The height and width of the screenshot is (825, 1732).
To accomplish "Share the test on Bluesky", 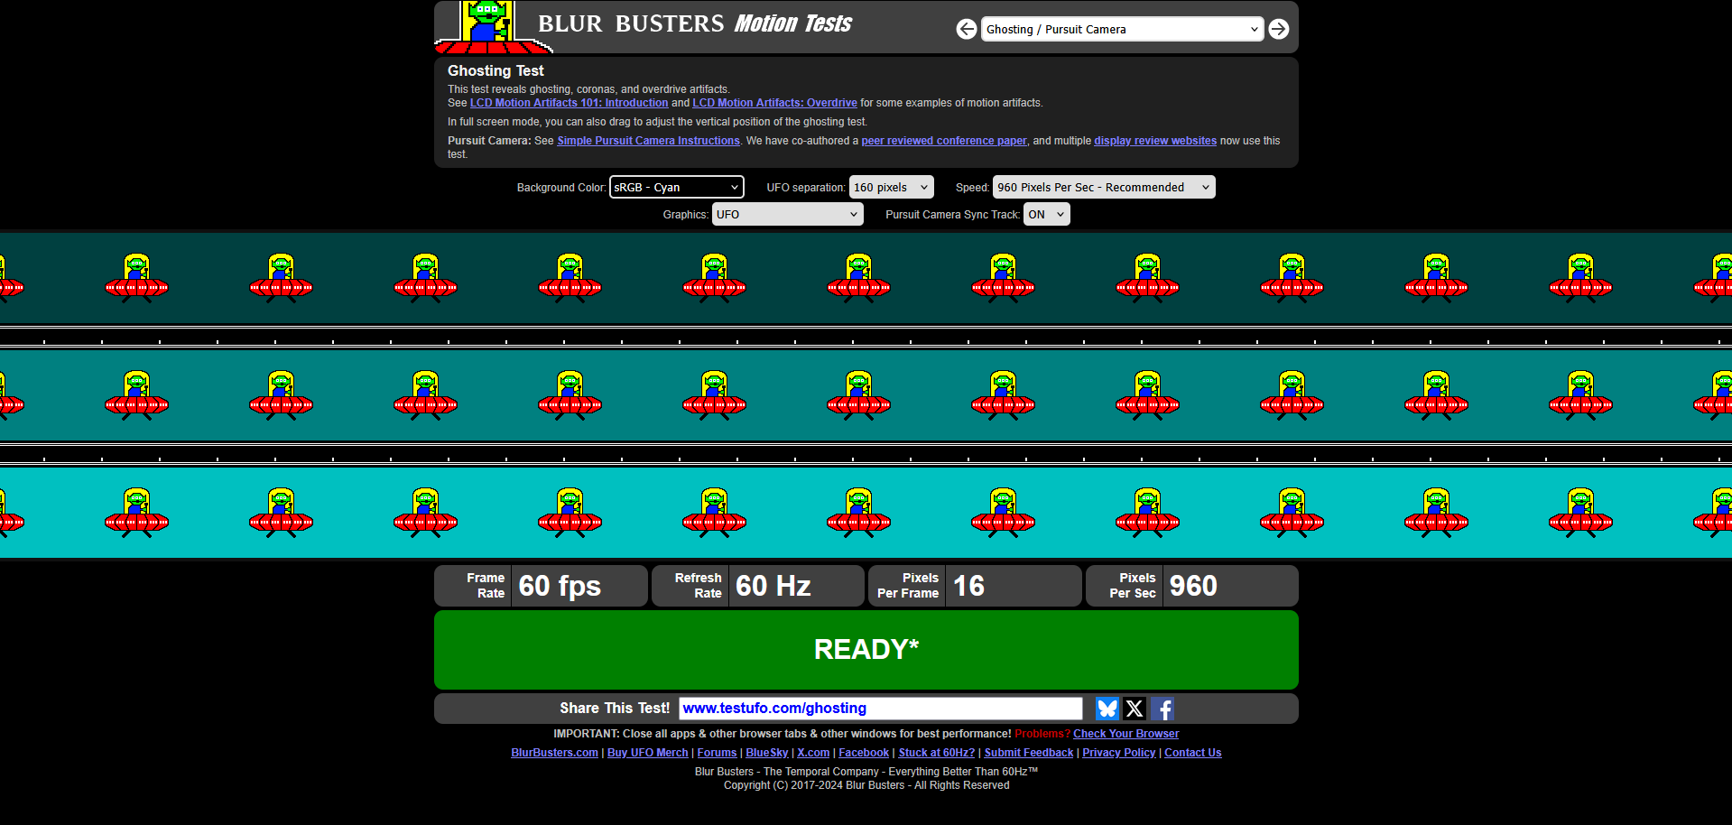I will click(x=1107, y=709).
